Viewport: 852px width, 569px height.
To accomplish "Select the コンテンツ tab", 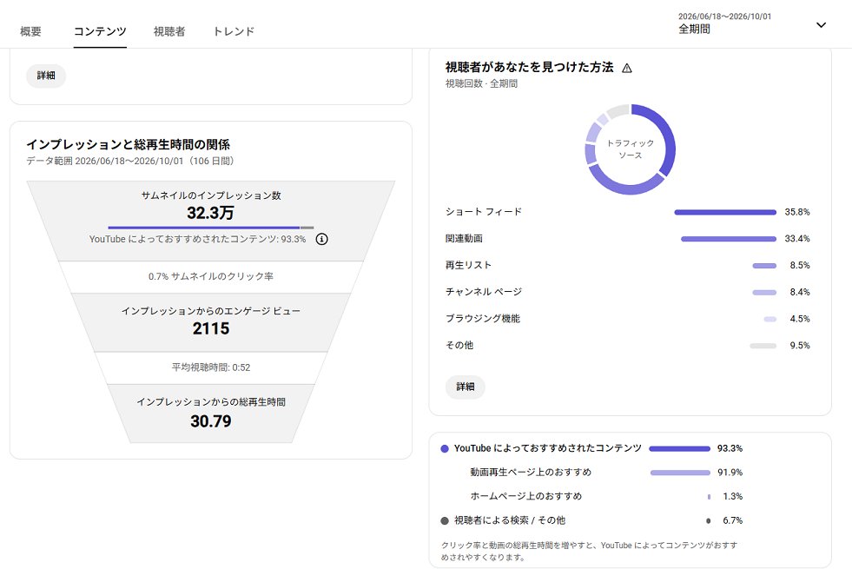I will point(100,31).
